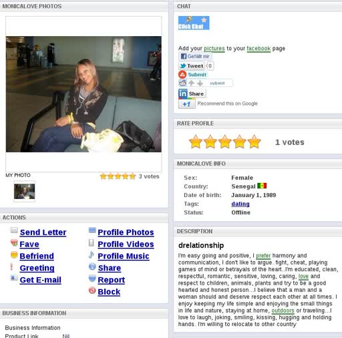The height and width of the screenshot is (338, 342).
Task: Click the Reddit downvote arrow
Action: point(200,83)
